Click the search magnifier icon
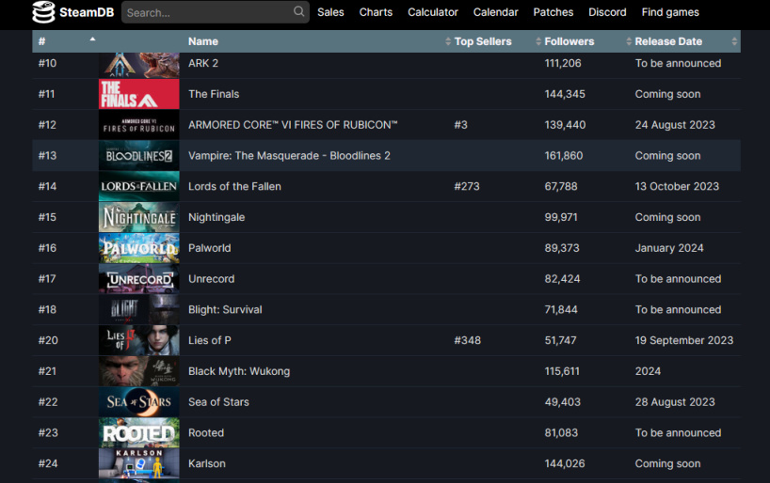The image size is (770, 483). pyautogui.click(x=298, y=11)
